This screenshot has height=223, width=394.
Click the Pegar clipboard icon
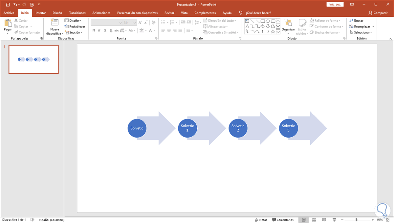[x=8, y=23]
